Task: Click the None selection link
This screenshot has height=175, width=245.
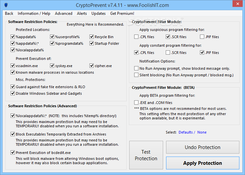Action: pyautogui.click(x=202, y=132)
